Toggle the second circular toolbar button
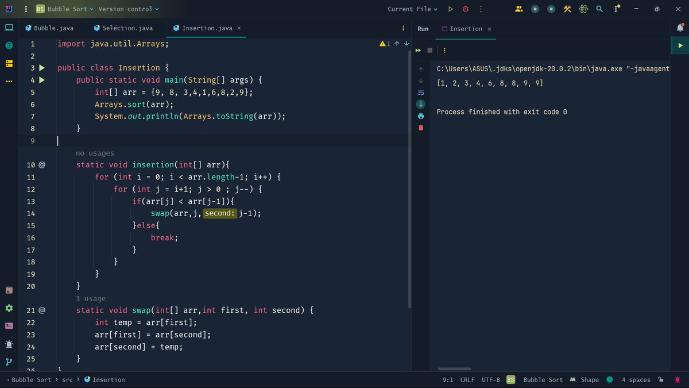The image size is (689, 388). tap(551, 9)
